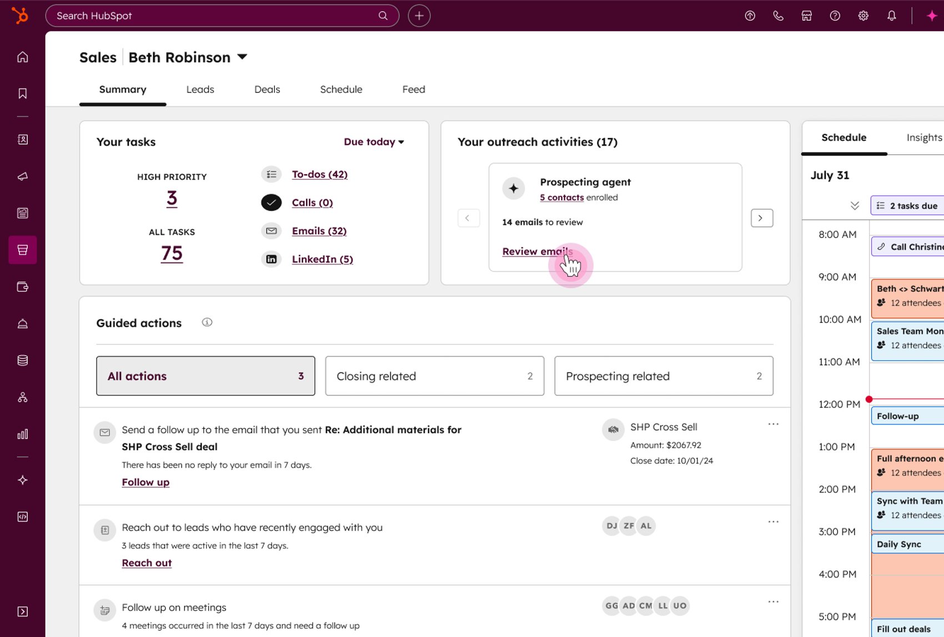Expand the Beth Robinson user dropdown
Viewport: 944px width, 637px height.
pyautogui.click(x=242, y=57)
